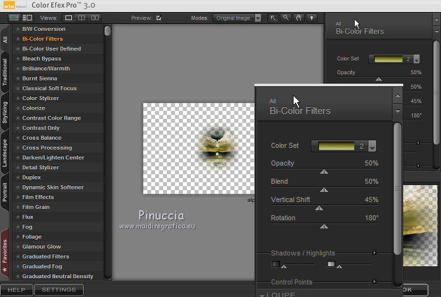Choose Glamour Glow from filter list
Viewport: 441px width, 297px height.
coord(42,247)
